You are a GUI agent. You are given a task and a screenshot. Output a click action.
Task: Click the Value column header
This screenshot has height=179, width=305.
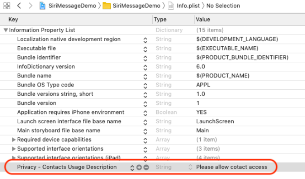pos(203,20)
